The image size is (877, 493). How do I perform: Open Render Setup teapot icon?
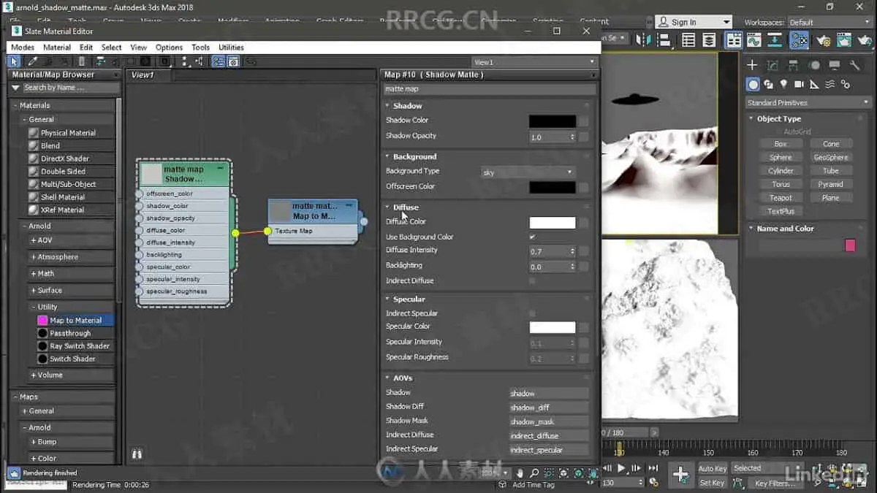point(824,41)
